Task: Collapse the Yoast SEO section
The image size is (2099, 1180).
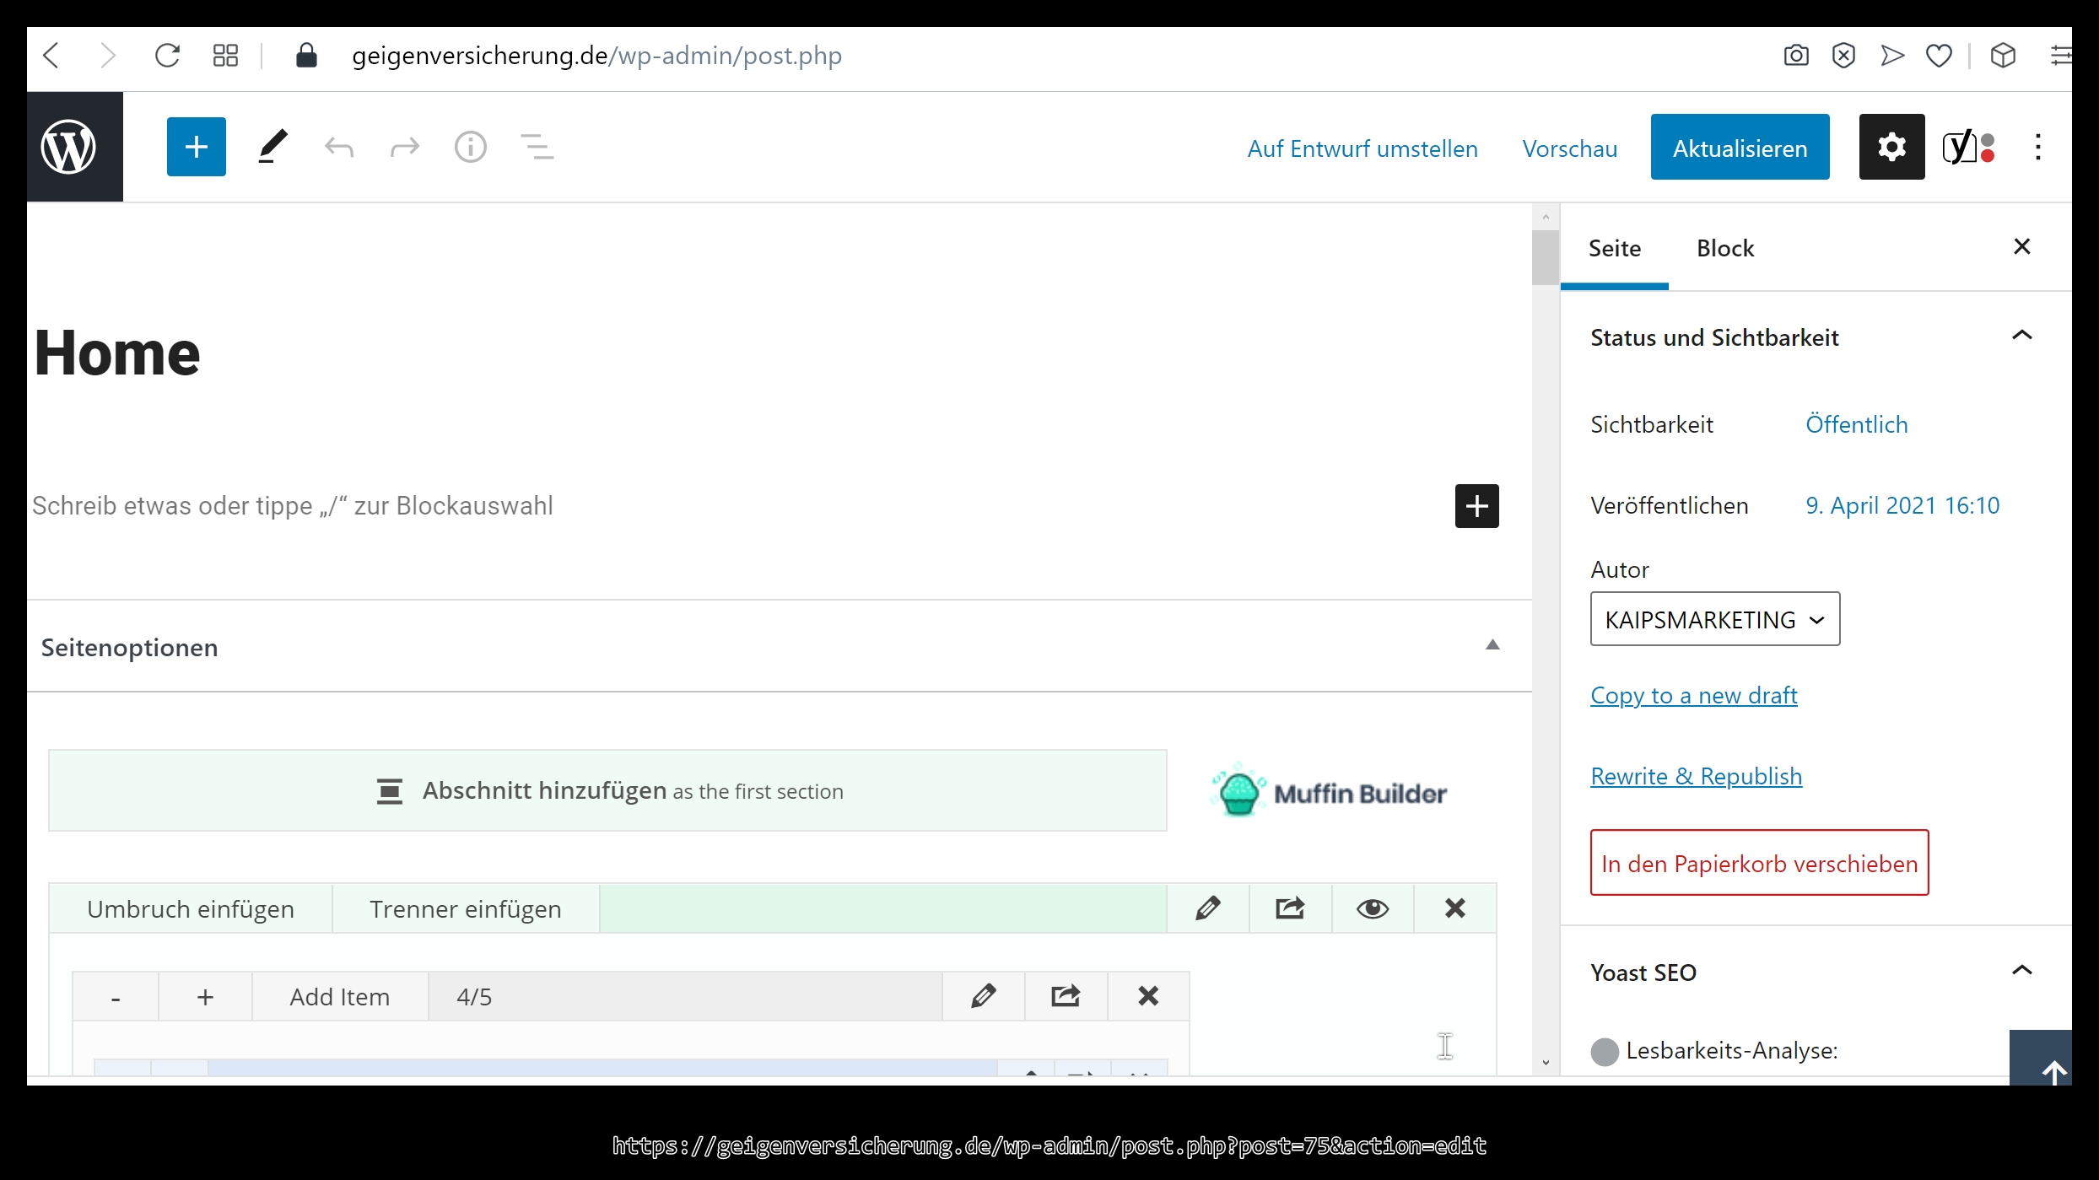Action: coord(2022,971)
